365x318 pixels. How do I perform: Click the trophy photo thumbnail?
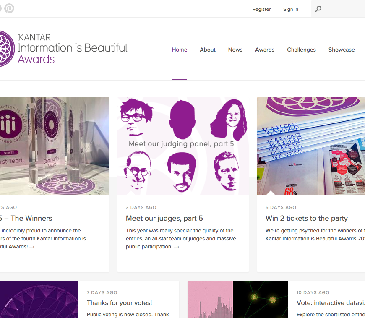click(55, 146)
